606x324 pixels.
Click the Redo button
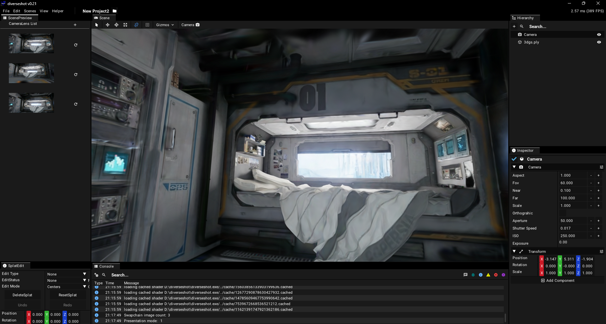tap(68, 305)
